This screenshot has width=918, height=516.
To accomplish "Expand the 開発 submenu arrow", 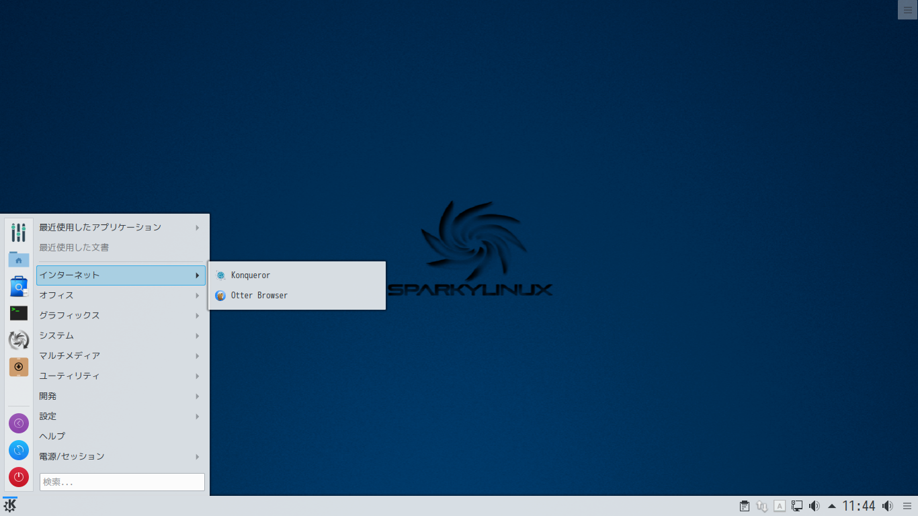I will click(198, 396).
